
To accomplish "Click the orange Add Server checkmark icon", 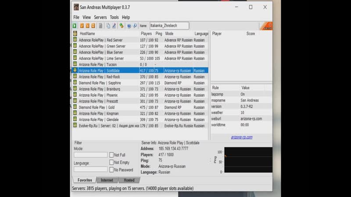I will [x=82, y=26].
